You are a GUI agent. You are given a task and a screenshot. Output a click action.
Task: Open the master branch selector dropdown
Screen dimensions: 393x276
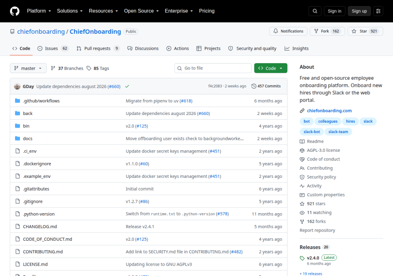pos(28,68)
